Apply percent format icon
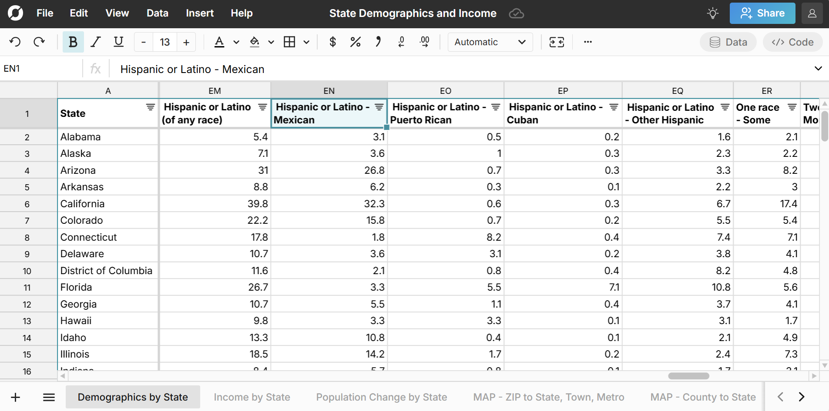This screenshot has height=411, width=829. click(x=355, y=42)
